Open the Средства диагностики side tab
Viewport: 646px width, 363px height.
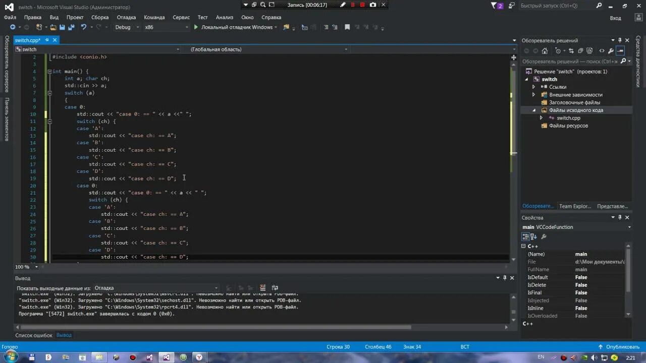click(x=638, y=62)
